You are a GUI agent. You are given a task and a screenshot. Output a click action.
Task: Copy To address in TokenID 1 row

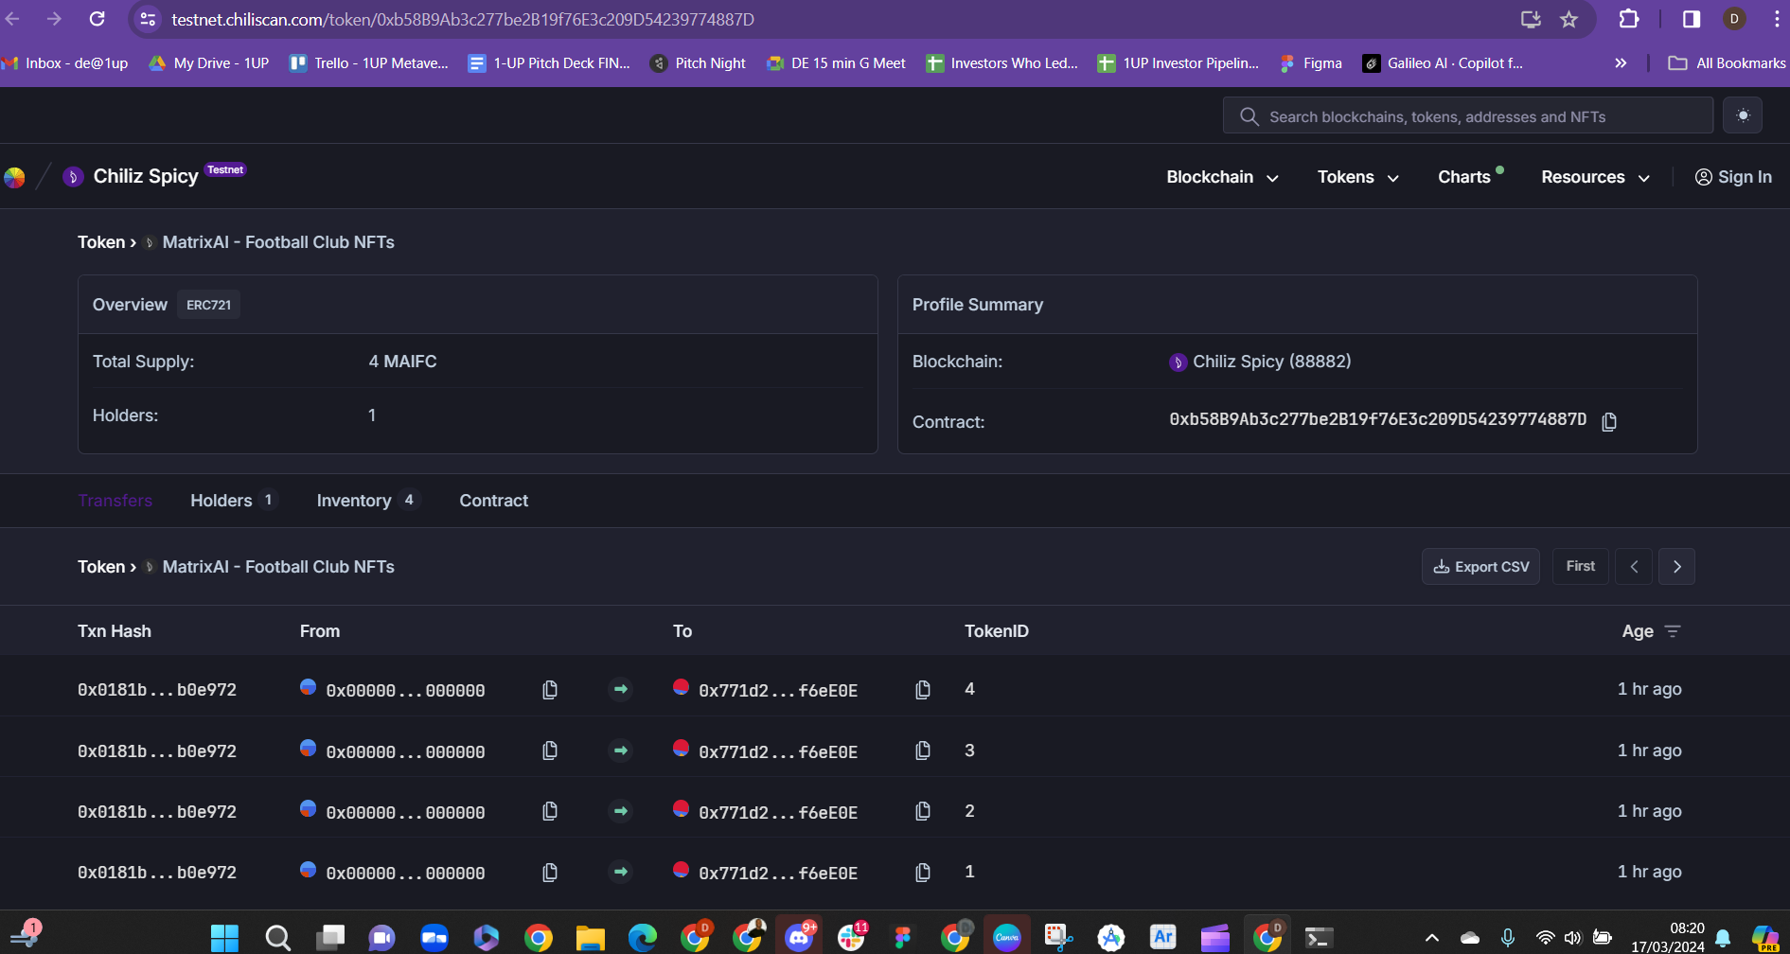point(923,872)
